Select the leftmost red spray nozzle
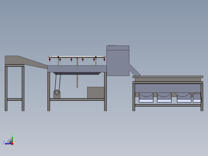The image size is (208, 156). tap(50, 60)
